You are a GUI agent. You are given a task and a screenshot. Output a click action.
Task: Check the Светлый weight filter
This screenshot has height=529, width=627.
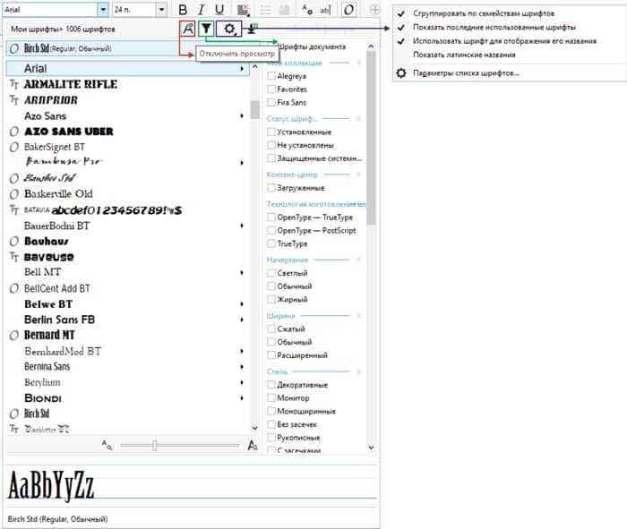271,273
